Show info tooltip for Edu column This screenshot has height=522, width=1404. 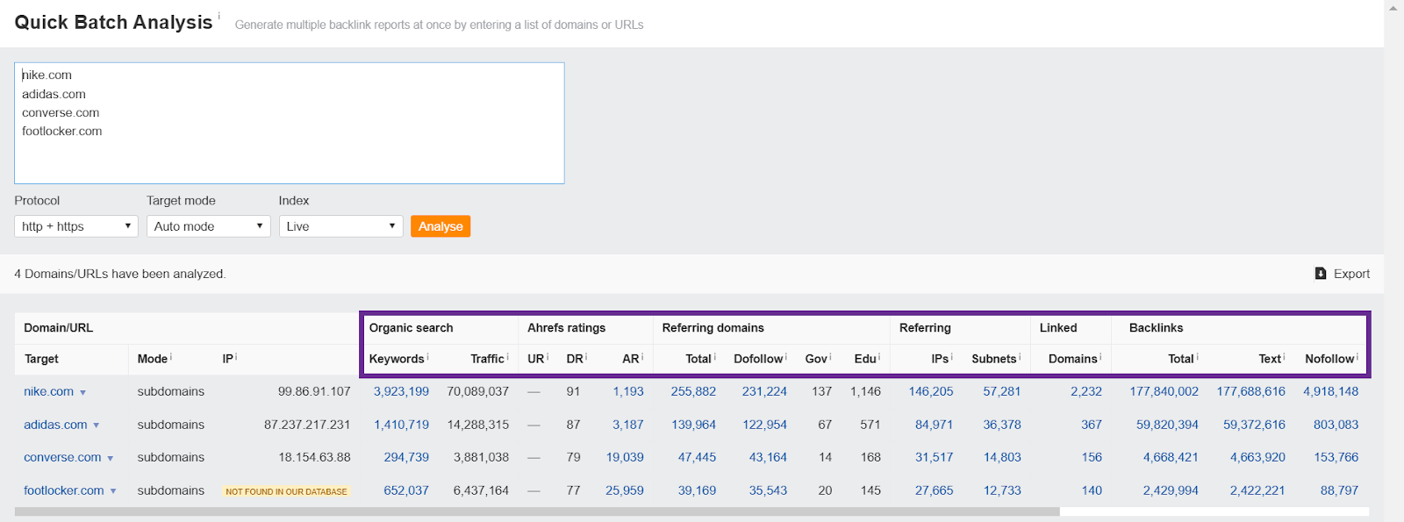pyautogui.click(x=879, y=356)
